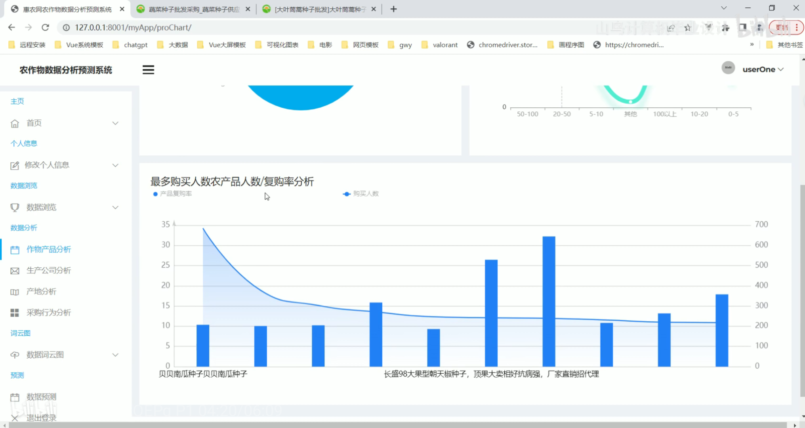Expand the 数据浏览 submenu chevron
Screen dimensions: 805x428
(115, 207)
